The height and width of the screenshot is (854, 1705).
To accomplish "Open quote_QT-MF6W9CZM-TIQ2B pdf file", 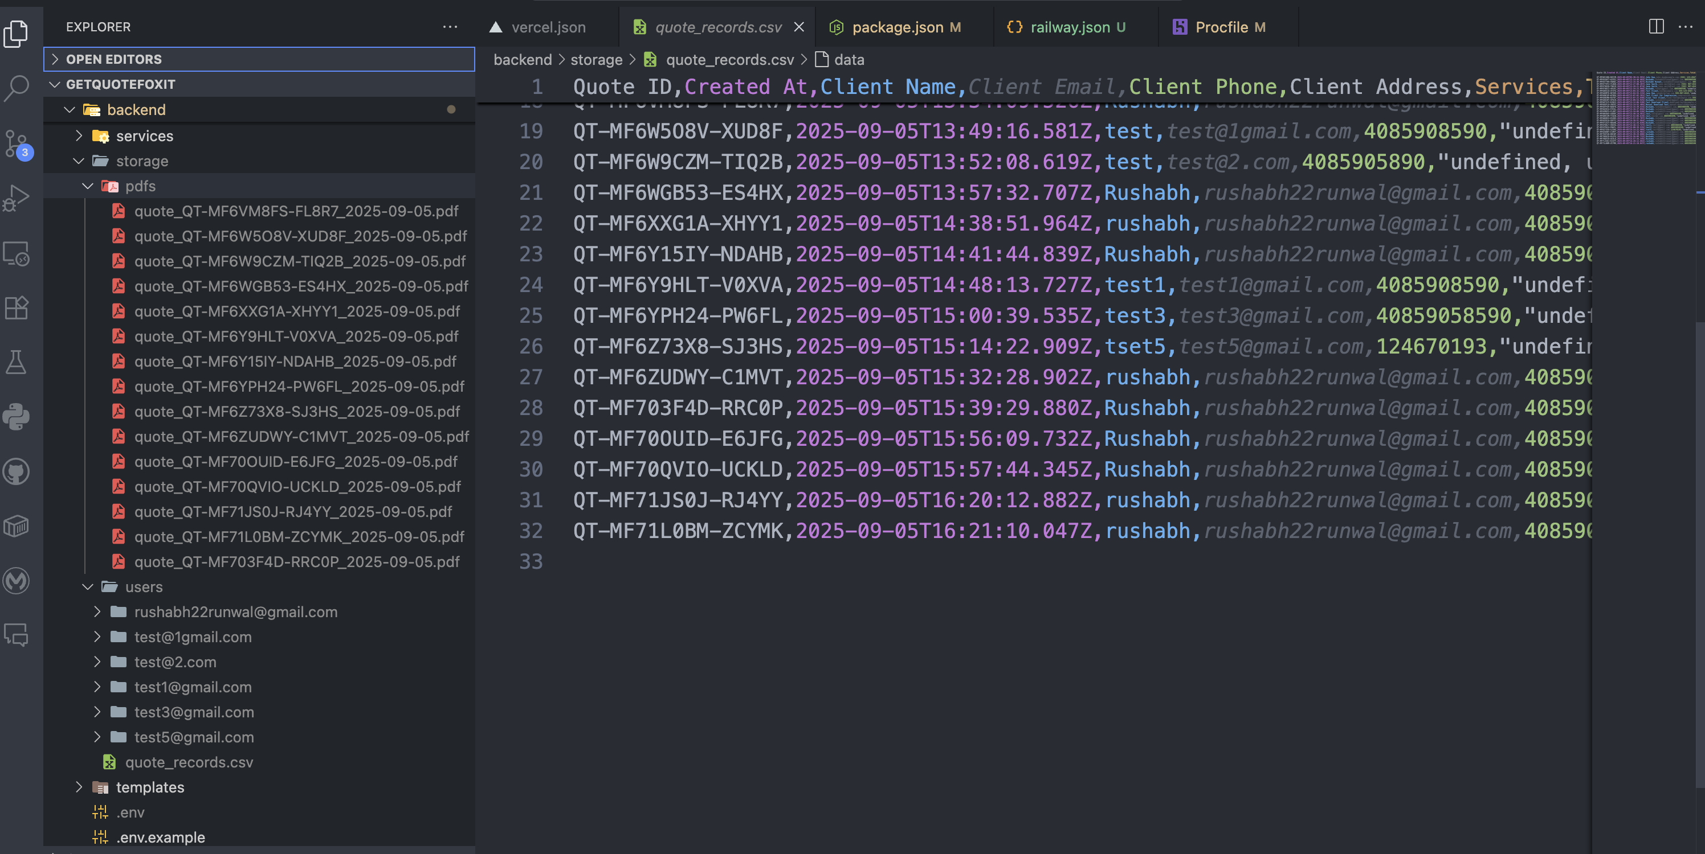I will (x=299, y=261).
